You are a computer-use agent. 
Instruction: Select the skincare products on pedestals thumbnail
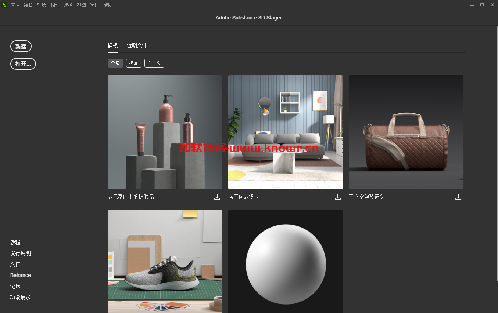165,132
